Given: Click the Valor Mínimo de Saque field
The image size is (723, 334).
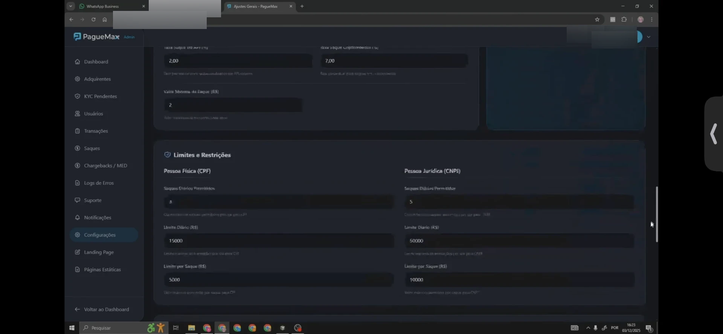Looking at the screenshot, I should [x=233, y=105].
